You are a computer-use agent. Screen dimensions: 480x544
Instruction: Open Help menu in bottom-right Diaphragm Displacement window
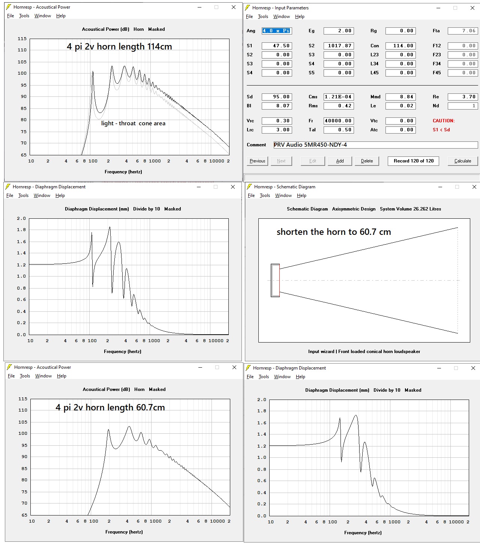(300, 377)
